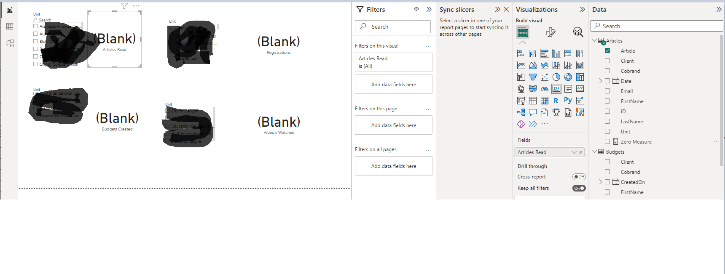This screenshot has width=725, height=274.
Task: Expand the Date hierarchy field
Action: click(x=601, y=81)
